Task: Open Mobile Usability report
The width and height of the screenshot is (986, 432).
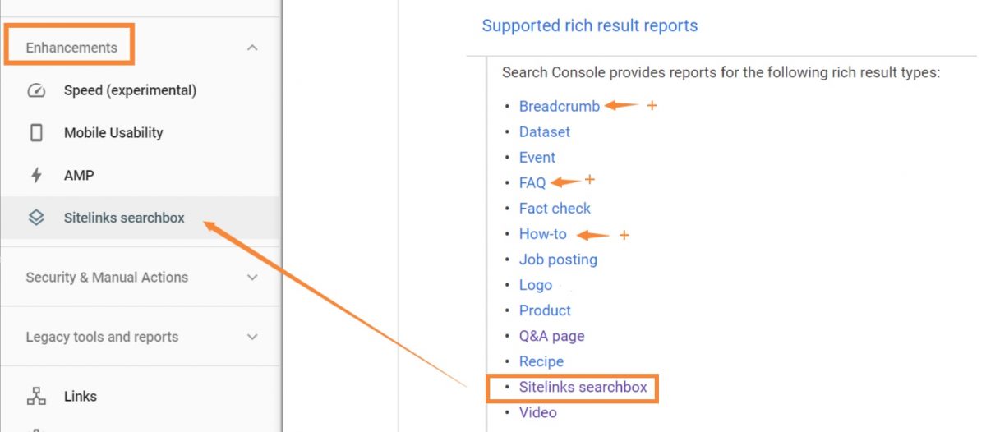Action: pyautogui.click(x=113, y=133)
